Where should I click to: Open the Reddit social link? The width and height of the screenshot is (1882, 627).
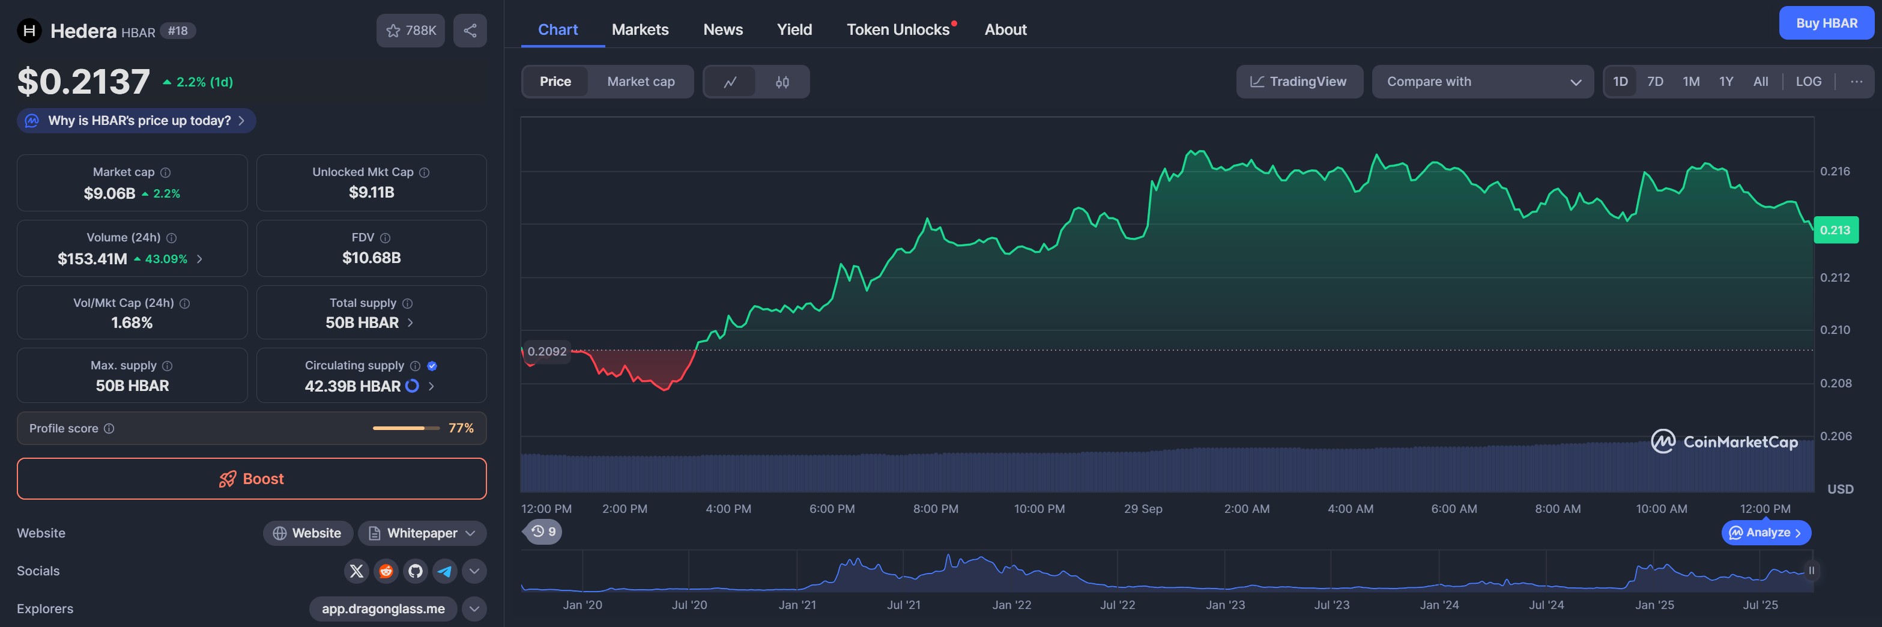click(x=386, y=571)
